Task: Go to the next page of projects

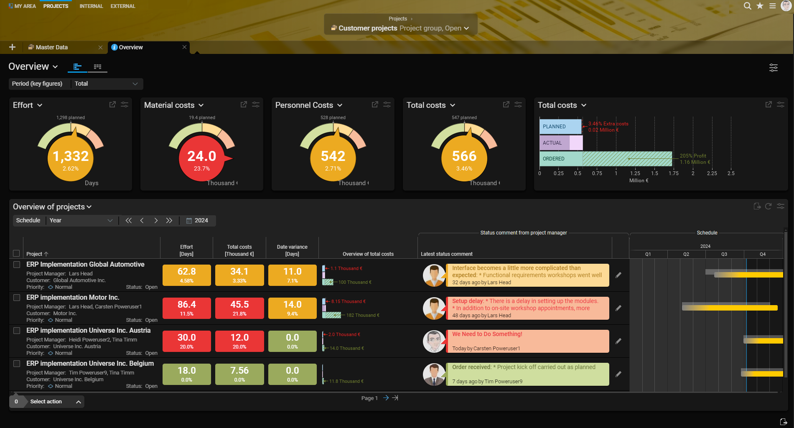Action: (x=387, y=398)
